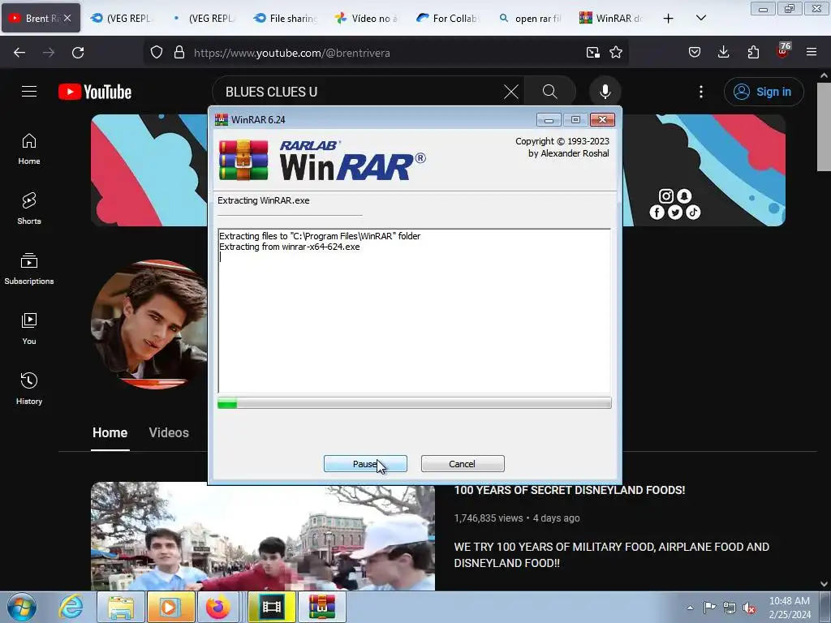Click the page vertical scrollbar thumb
831x623 pixels.
tap(824, 127)
